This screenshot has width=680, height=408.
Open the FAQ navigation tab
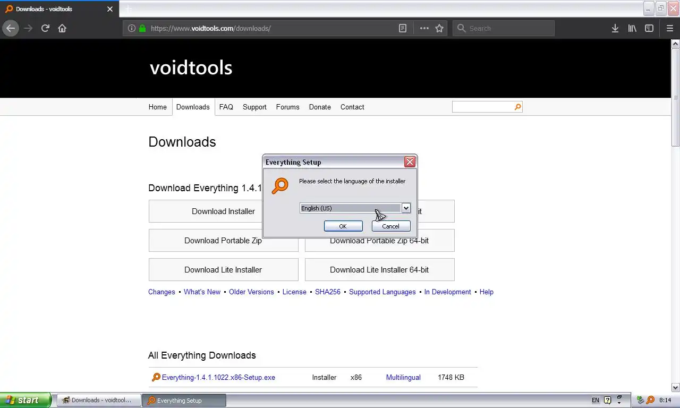[x=226, y=107]
